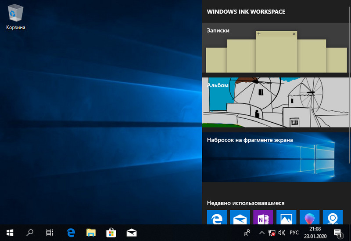Open clock showing 21:08 23.01.2020
351x241 pixels.
315,233
